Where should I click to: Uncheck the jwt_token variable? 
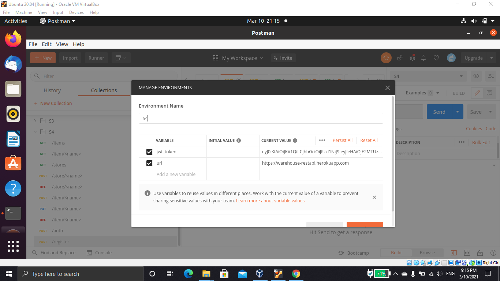(149, 151)
